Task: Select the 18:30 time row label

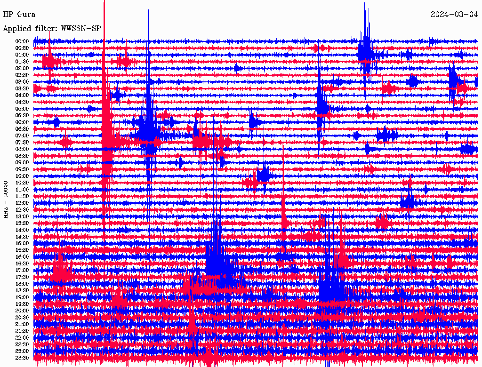Action: point(22,291)
